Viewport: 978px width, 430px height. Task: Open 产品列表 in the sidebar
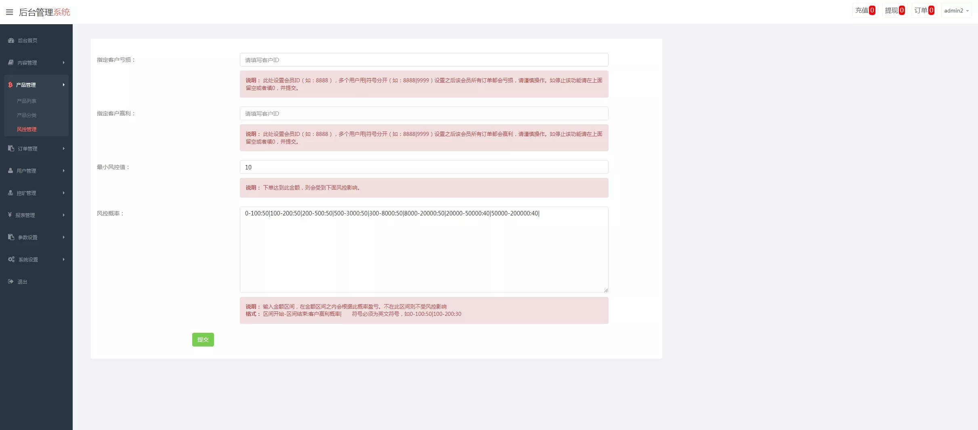tap(27, 101)
